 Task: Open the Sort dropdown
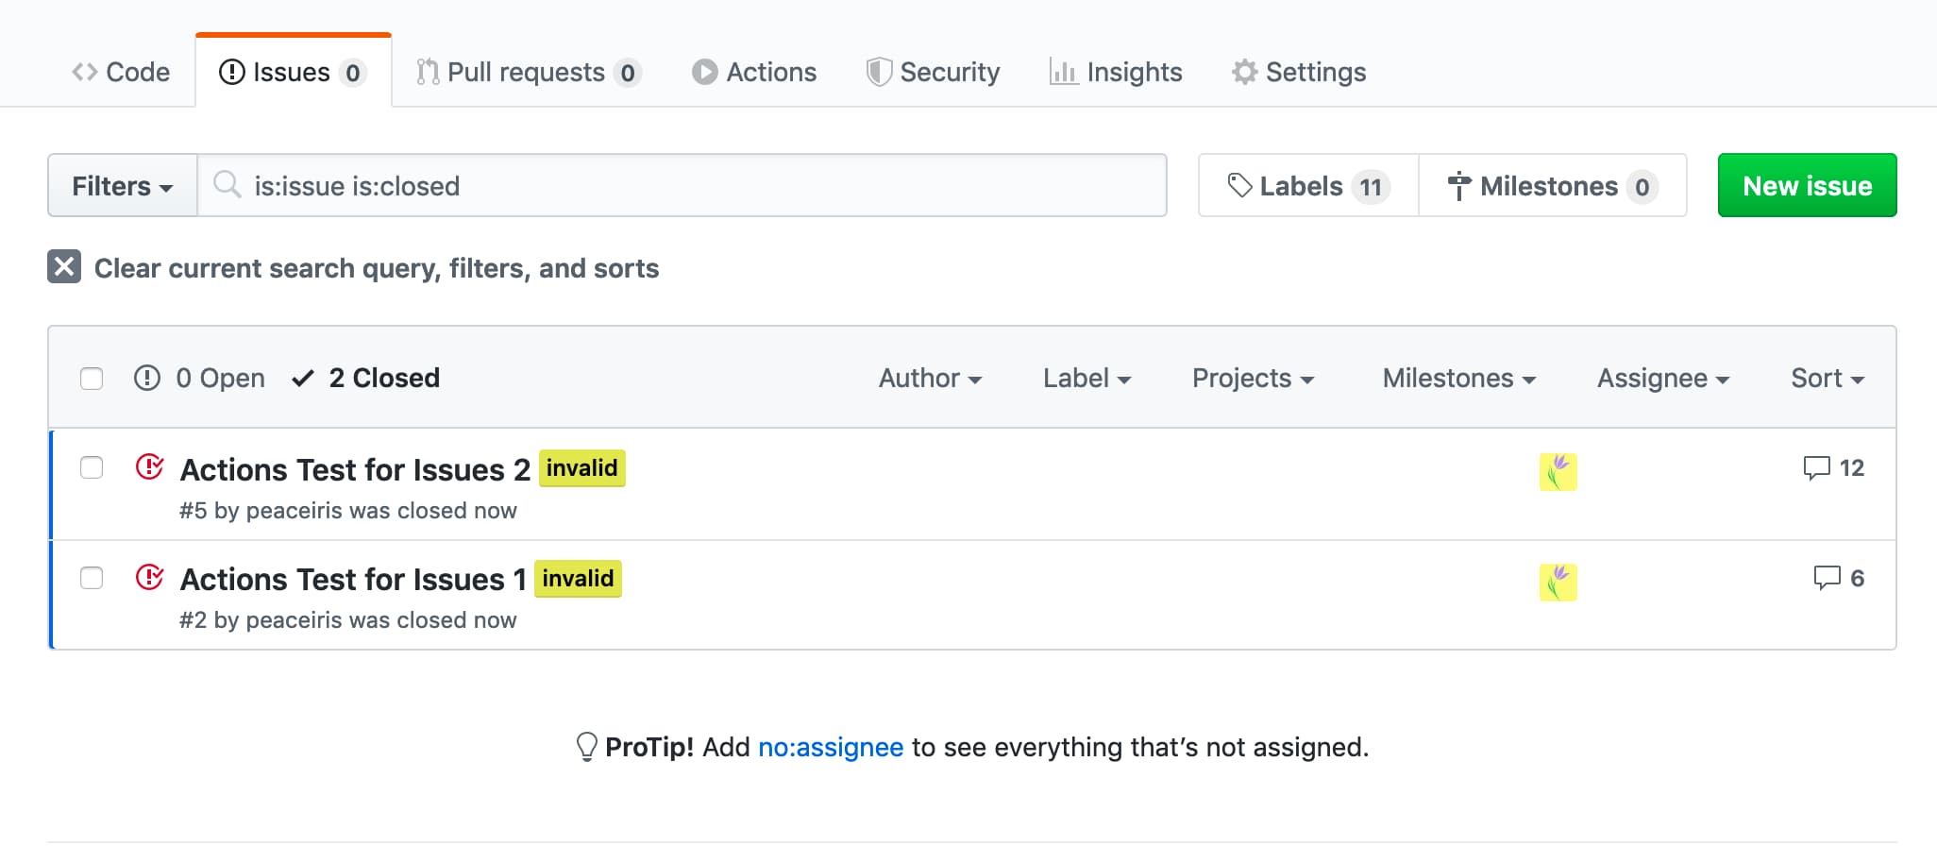pyautogui.click(x=1827, y=378)
